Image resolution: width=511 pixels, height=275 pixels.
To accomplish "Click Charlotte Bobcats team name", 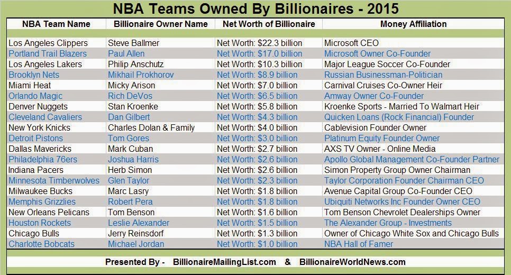I will coord(41,244).
